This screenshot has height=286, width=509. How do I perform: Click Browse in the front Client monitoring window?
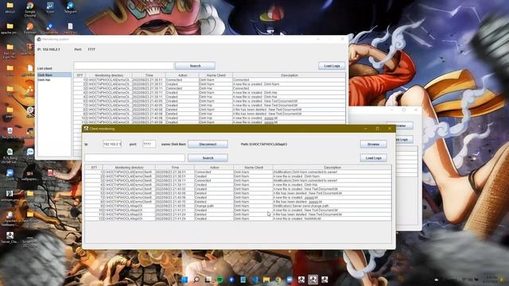(x=373, y=144)
